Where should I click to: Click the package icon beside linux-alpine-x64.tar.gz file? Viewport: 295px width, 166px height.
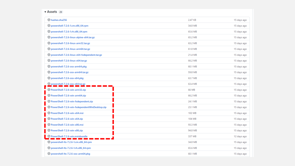(x=49, y=37)
